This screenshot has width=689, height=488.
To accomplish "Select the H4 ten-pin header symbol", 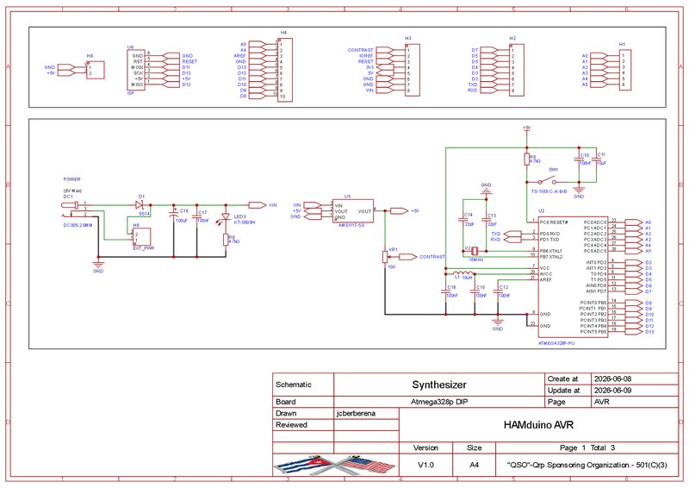I will click(285, 70).
